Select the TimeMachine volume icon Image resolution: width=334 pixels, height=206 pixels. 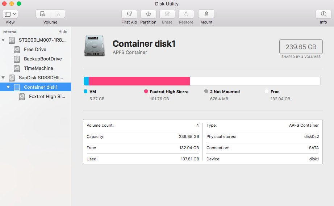click(17, 68)
